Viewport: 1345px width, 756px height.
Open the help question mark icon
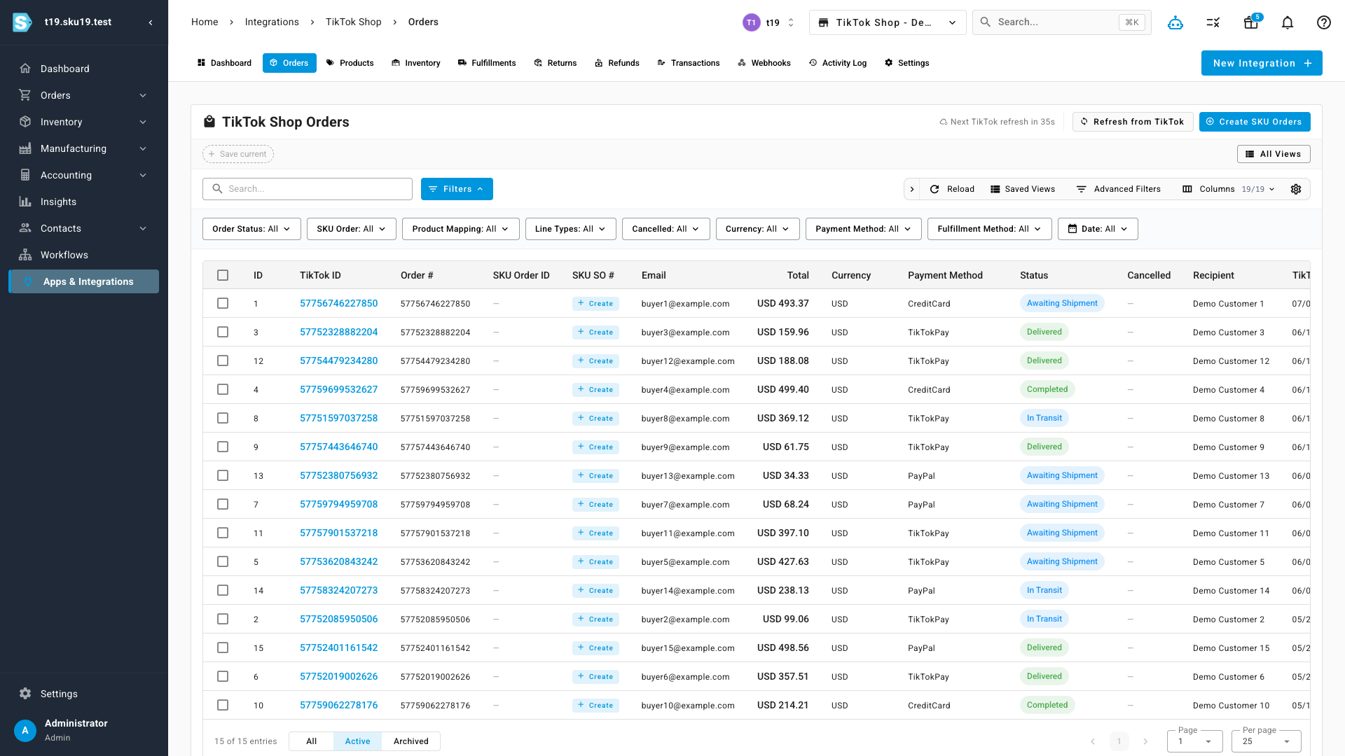click(1324, 22)
